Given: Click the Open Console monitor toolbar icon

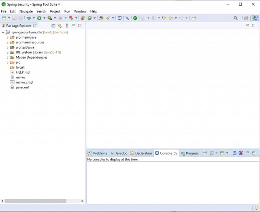Looking at the screenshot, I should (x=120, y=18).
